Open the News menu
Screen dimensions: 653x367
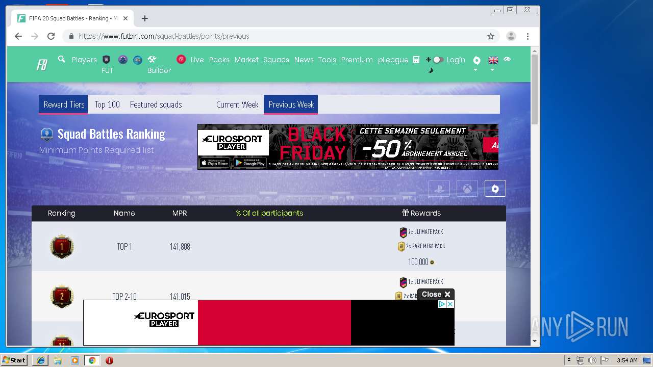(304, 60)
